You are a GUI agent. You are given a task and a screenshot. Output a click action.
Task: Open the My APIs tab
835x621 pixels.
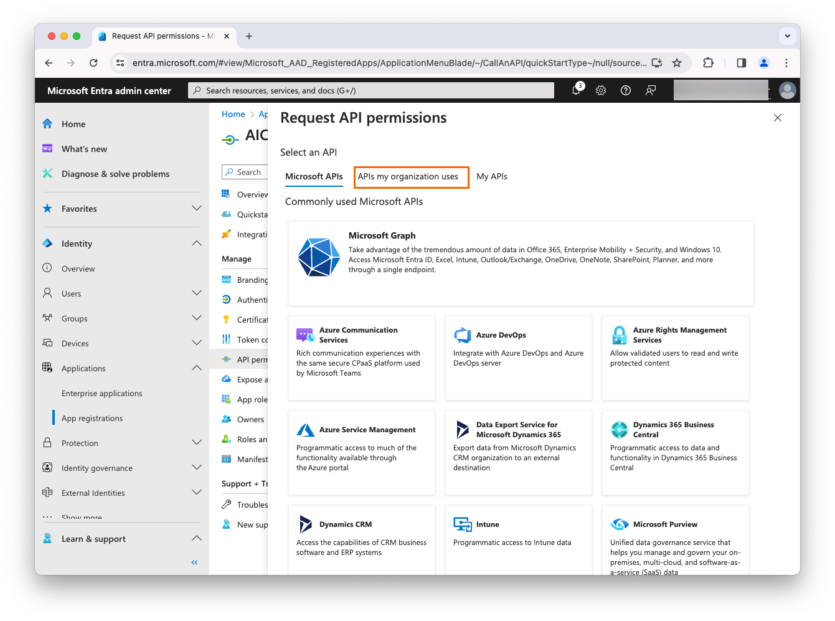point(491,177)
